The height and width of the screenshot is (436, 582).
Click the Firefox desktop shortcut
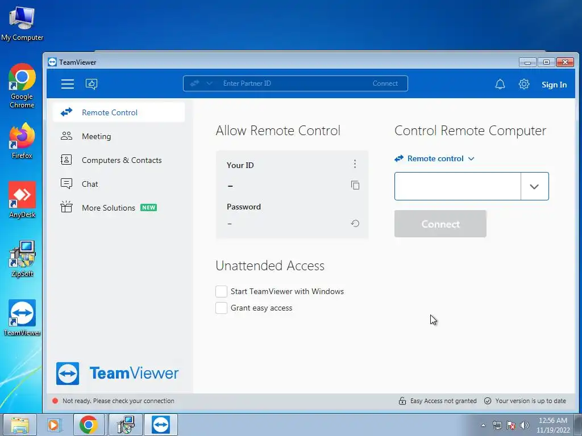coord(22,141)
